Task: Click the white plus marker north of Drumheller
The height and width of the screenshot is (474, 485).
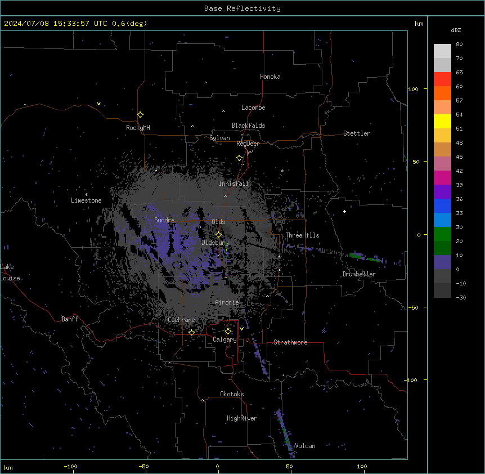Action: (x=344, y=211)
